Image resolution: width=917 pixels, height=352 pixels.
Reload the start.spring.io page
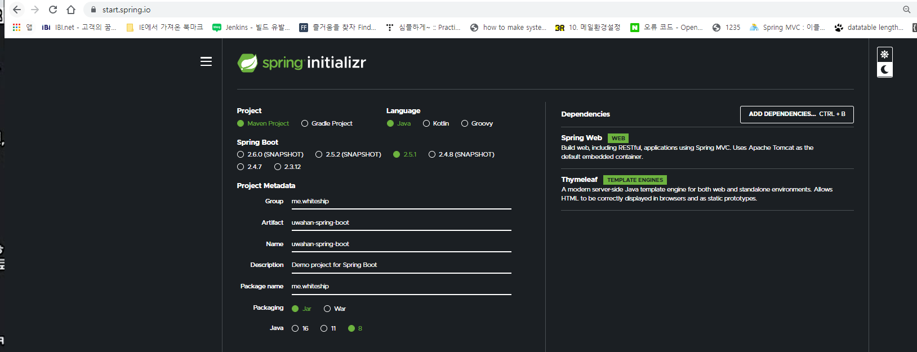53,10
